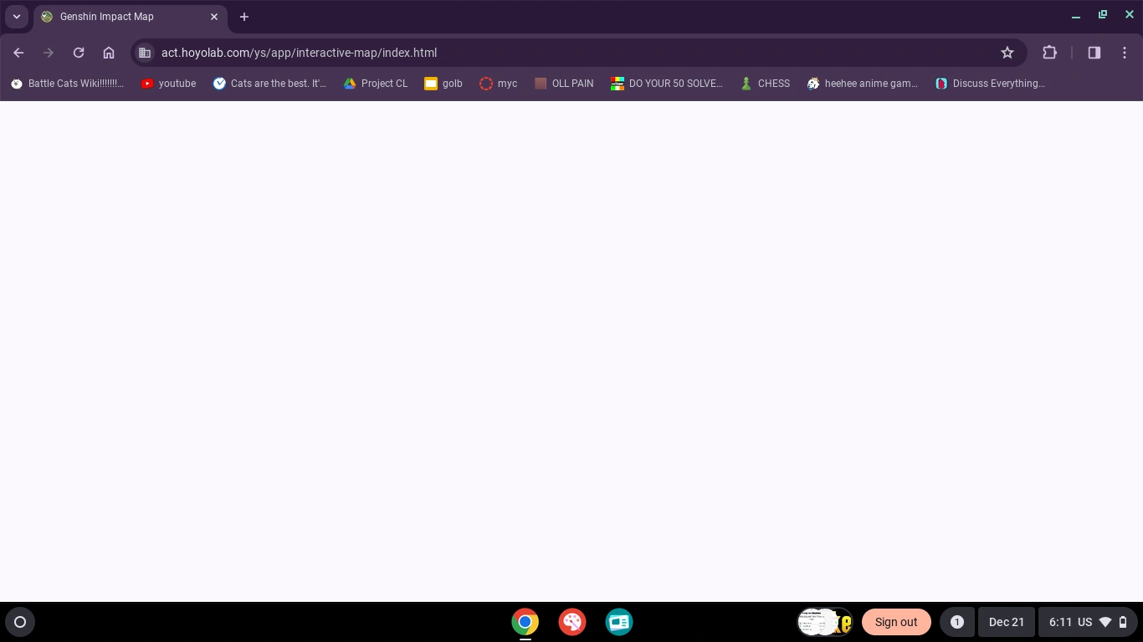View site information for act.hoyolab.com
This screenshot has width=1143, height=642.
pos(145,53)
